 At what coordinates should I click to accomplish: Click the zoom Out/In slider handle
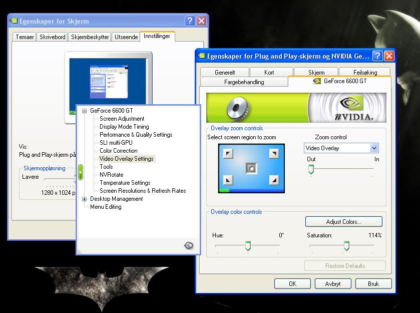311,169
